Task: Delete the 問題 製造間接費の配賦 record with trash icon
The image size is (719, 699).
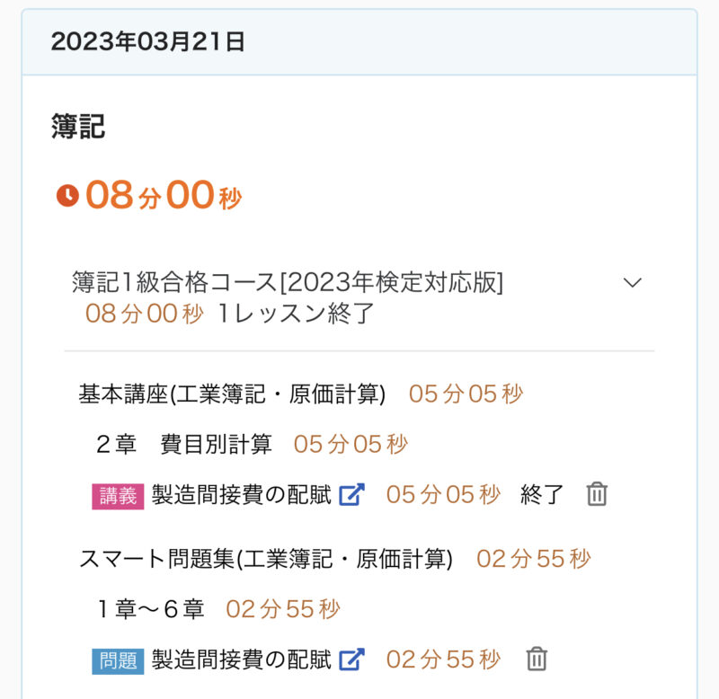Action: (x=537, y=659)
